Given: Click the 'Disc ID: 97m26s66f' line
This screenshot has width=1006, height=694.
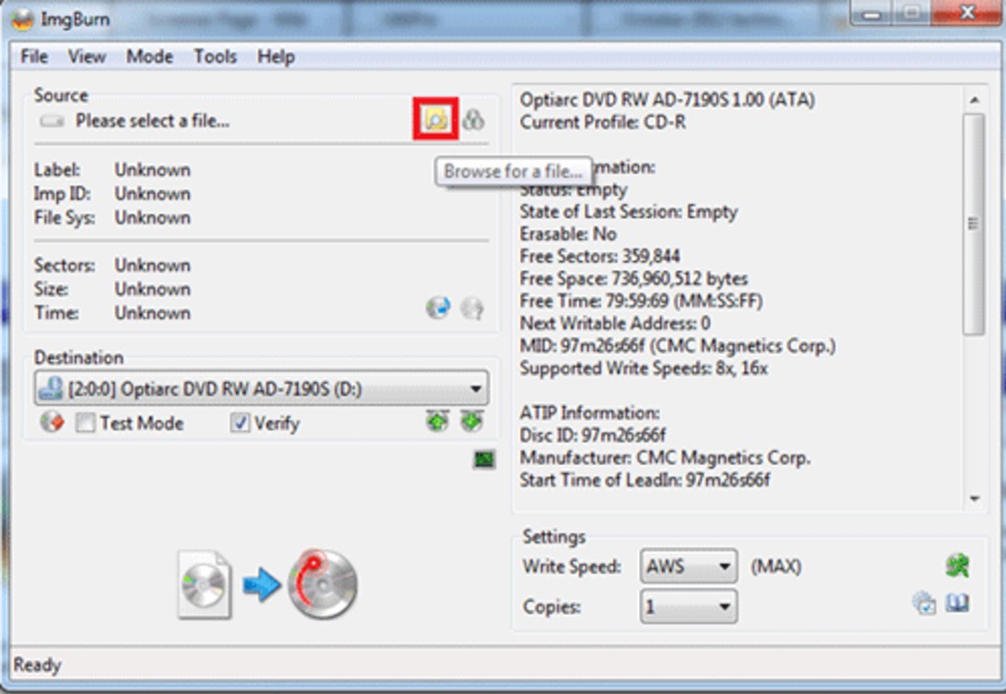Looking at the screenshot, I should (x=592, y=435).
